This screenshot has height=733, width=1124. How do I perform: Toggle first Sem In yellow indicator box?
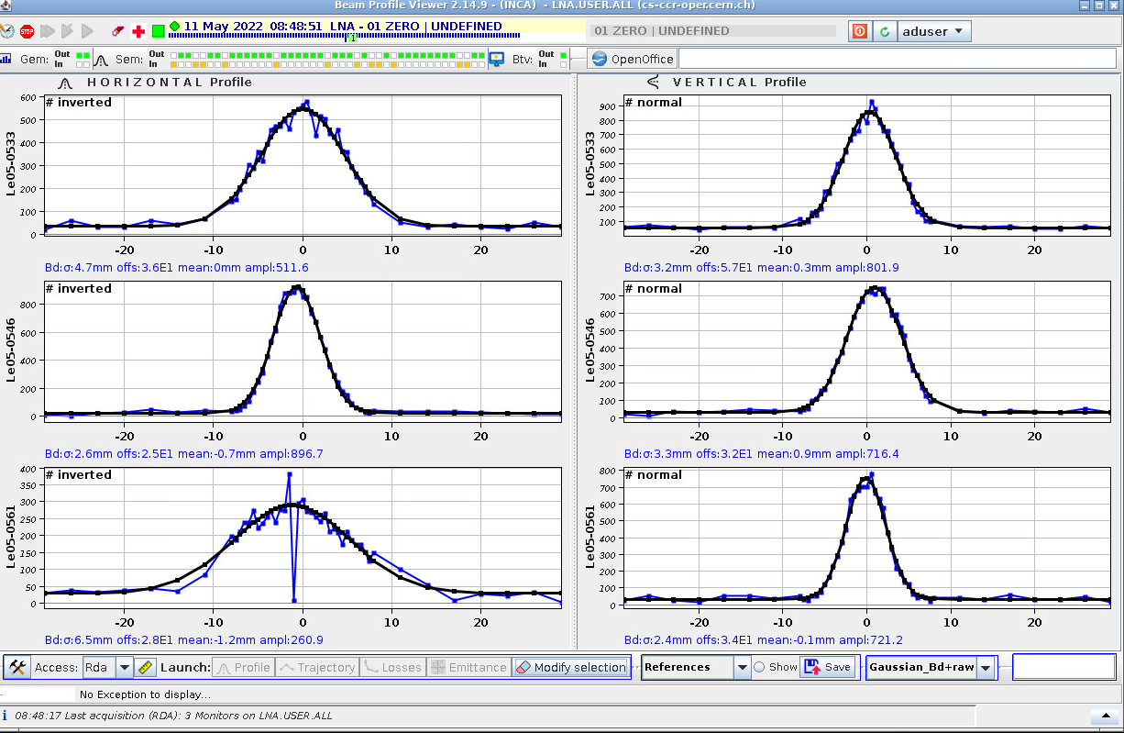pyautogui.click(x=175, y=64)
